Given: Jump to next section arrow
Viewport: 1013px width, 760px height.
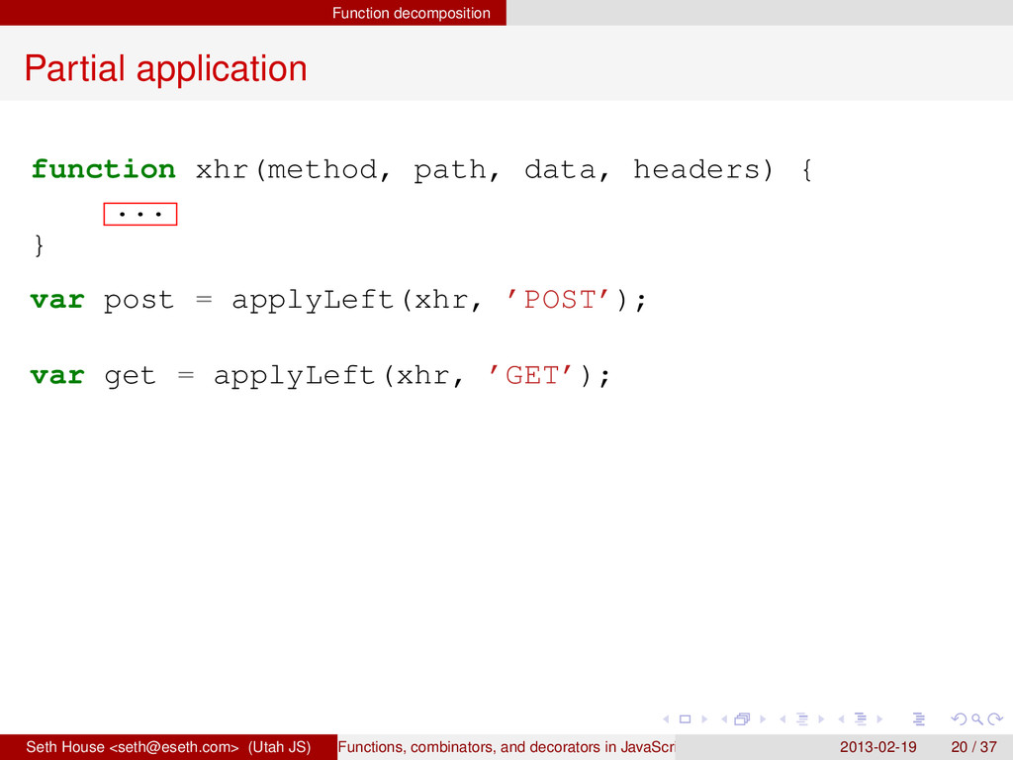Looking at the screenshot, I should pyautogui.click(x=879, y=719).
